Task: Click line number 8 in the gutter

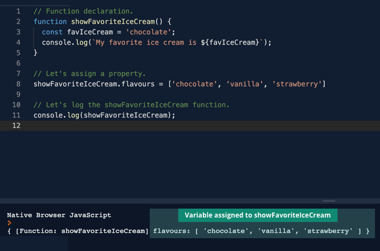Action: pos(18,84)
